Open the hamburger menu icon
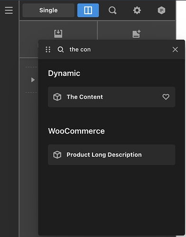 point(9,10)
